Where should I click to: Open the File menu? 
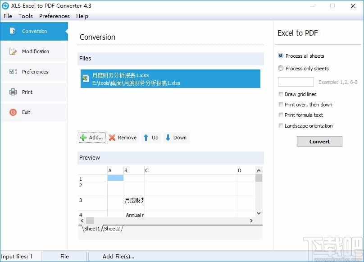[8, 16]
